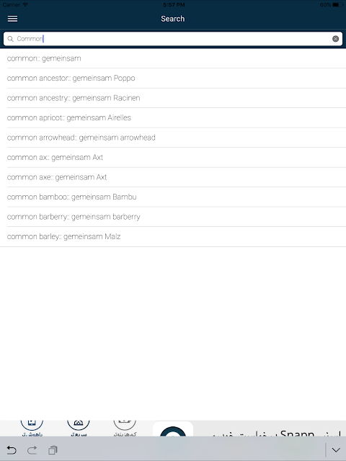This screenshot has width=346, height=461.
Task: Open common ancestry entry
Action: pos(173,98)
